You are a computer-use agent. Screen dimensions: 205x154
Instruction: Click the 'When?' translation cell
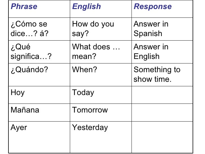pyautogui.click(x=84, y=70)
